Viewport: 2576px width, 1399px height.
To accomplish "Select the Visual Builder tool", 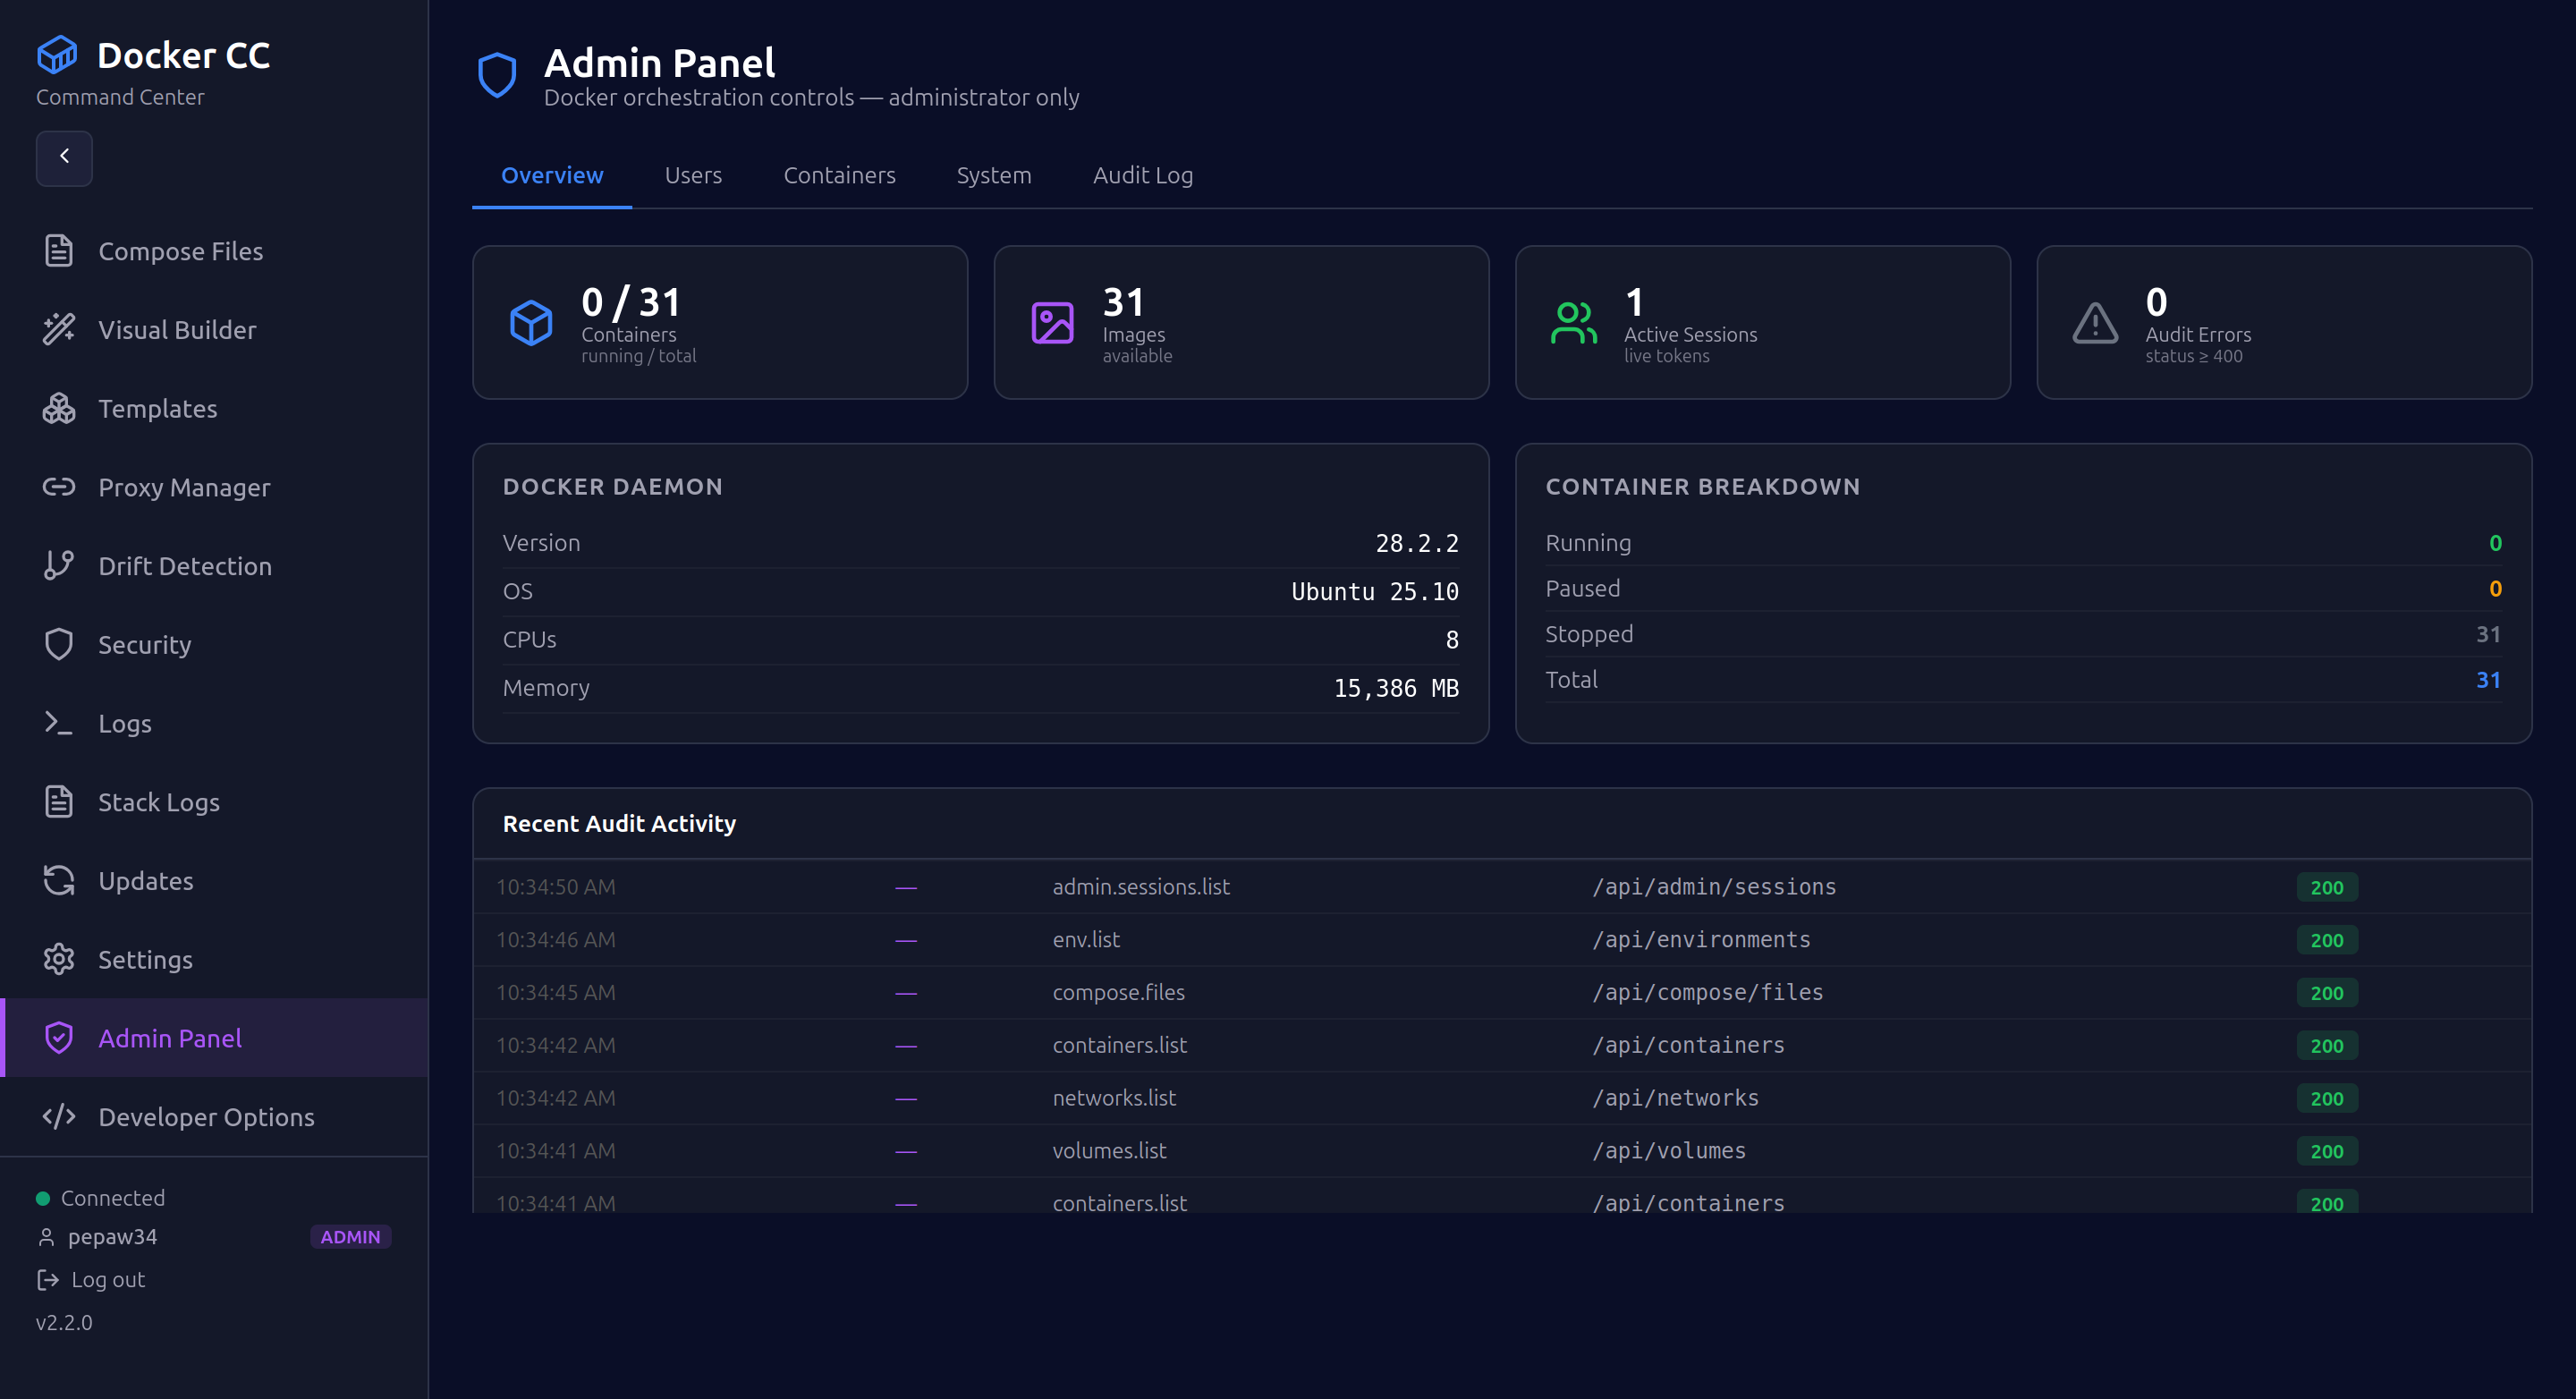I will tap(177, 329).
